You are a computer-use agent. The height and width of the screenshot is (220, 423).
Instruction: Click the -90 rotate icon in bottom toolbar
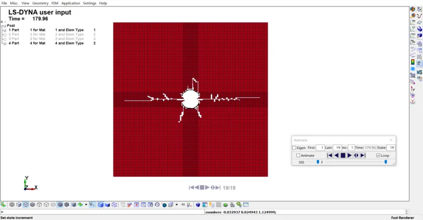[x=183, y=204]
